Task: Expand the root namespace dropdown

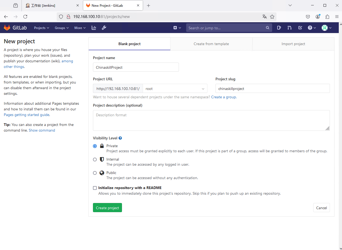Action: pyautogui.click(x=175, y=89)
